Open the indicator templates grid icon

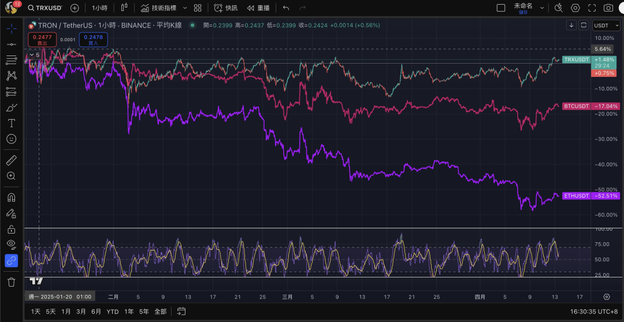[198, 8]
